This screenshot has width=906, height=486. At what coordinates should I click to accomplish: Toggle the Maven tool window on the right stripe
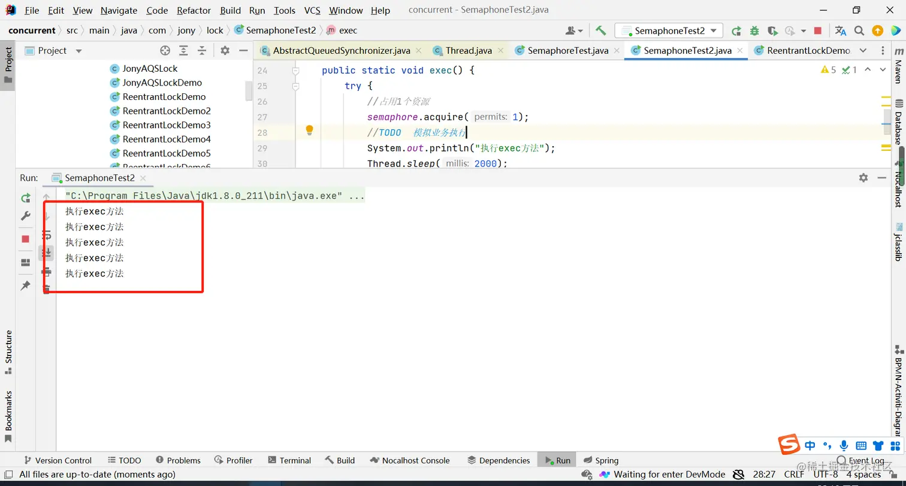coord(898,66)
